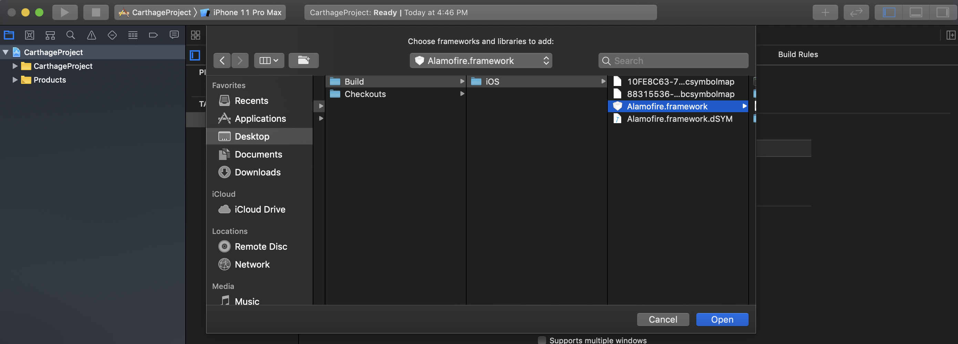
Task: Toggle the Debug area visibility
Action: point(916,12)
